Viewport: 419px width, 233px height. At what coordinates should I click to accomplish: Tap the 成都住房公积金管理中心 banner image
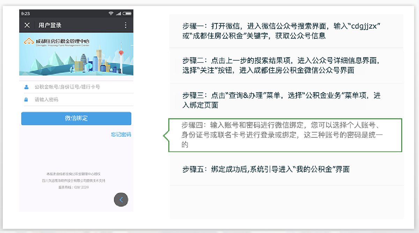(76, 54)
